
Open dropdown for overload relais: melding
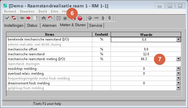(178, 74)
